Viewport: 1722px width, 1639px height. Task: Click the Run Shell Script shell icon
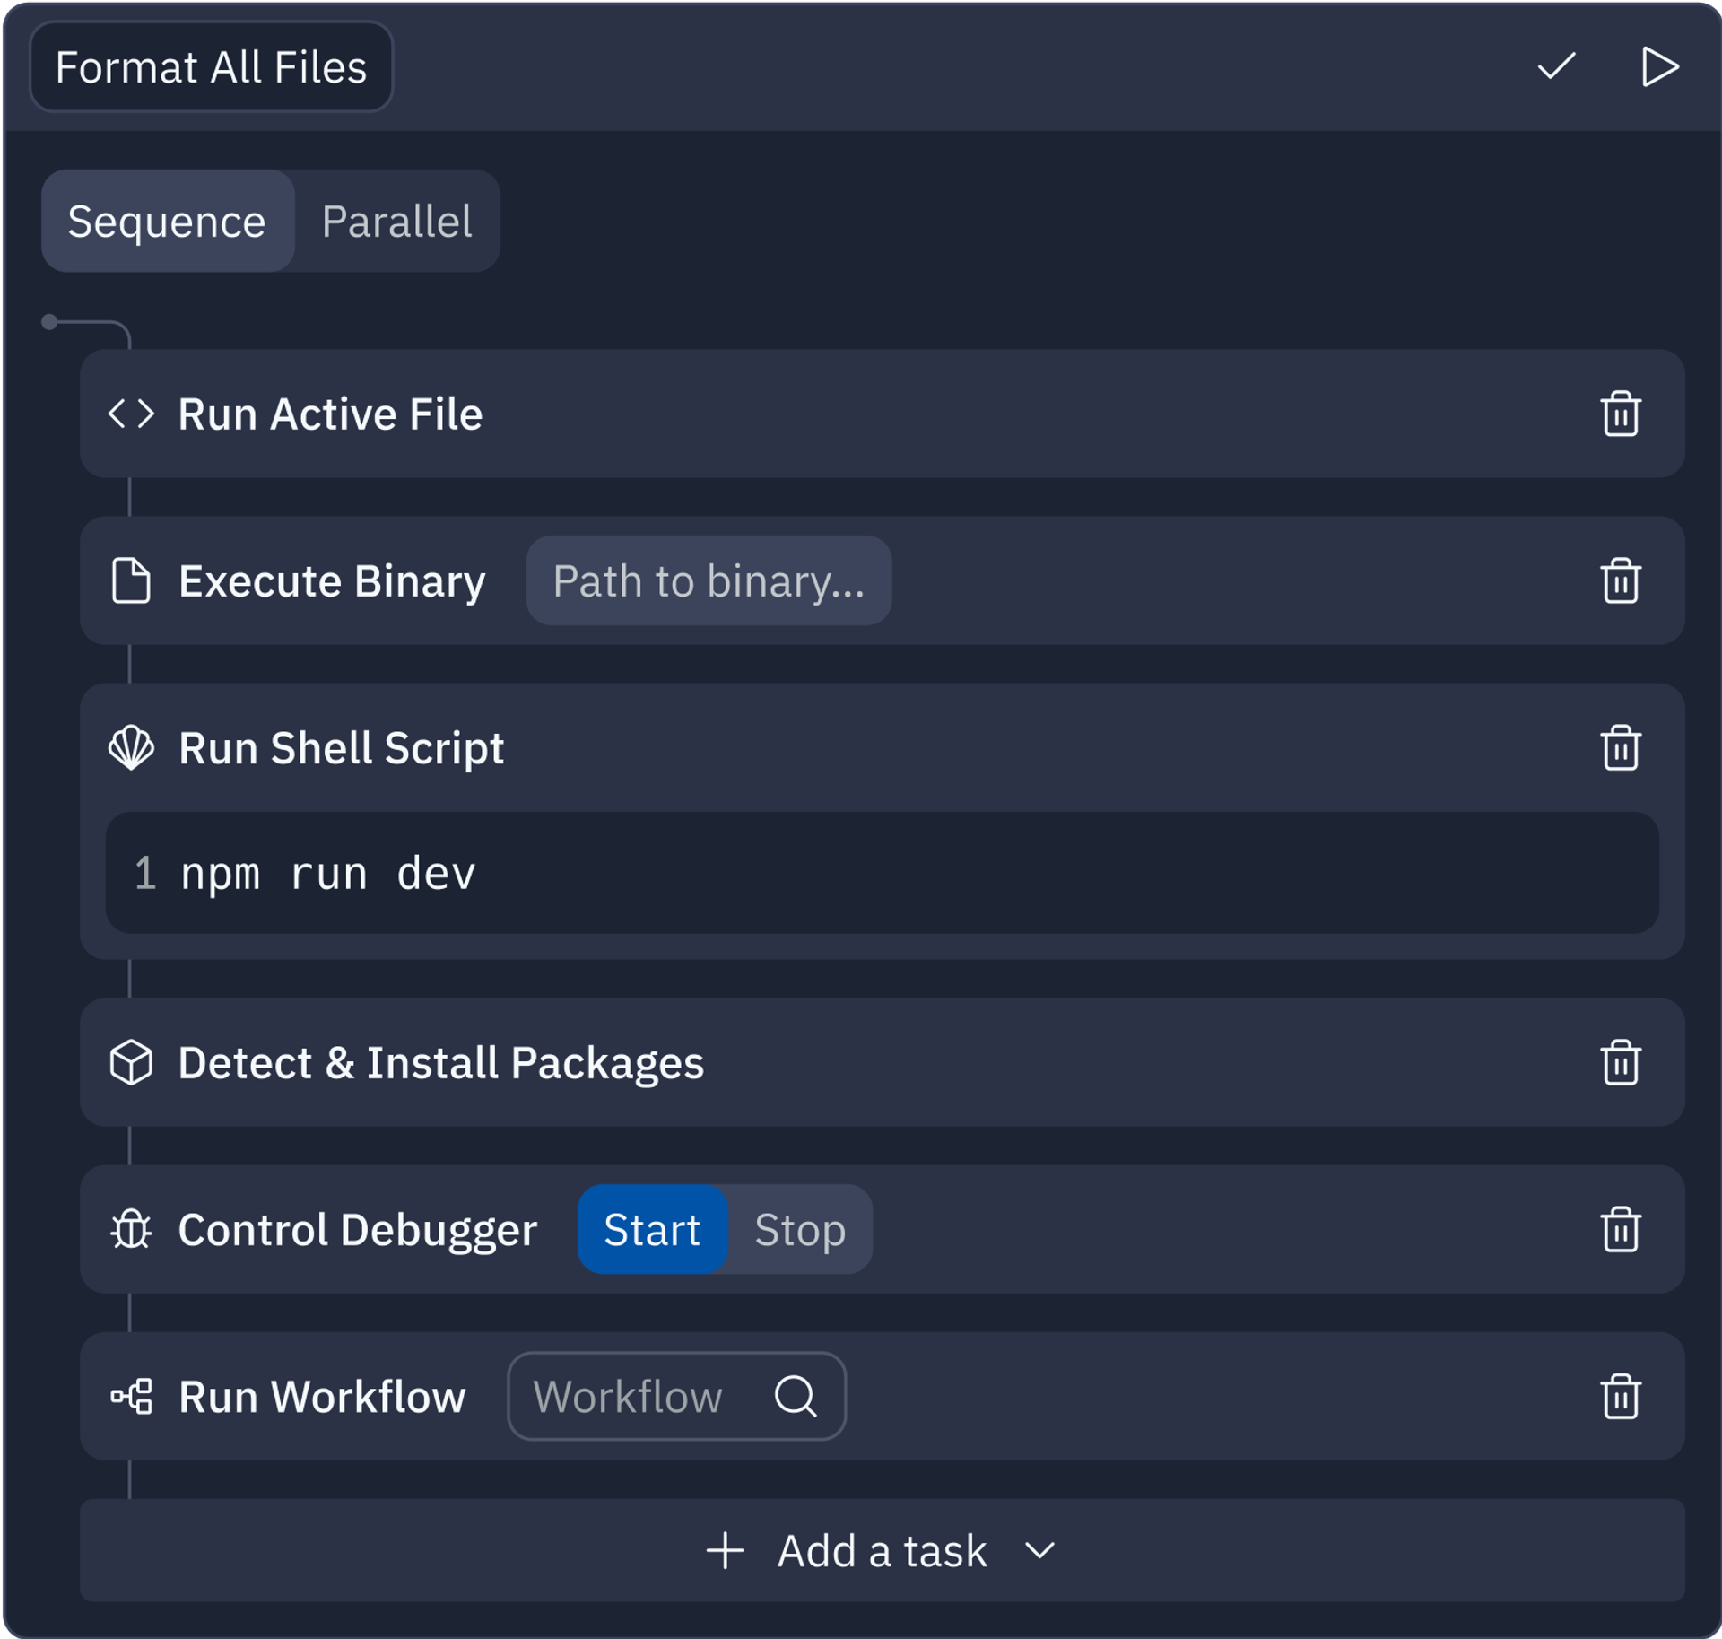tap(132, 747)
